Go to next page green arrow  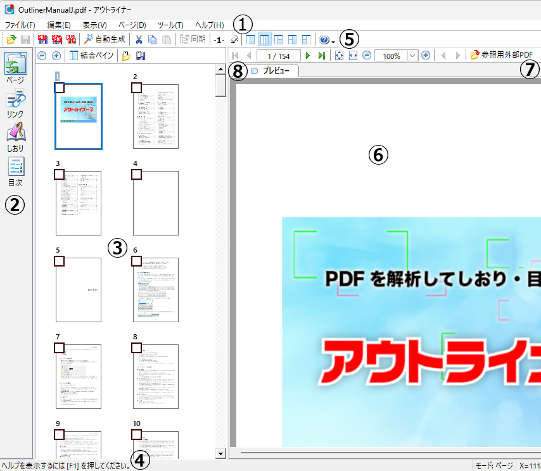(308, 56)
